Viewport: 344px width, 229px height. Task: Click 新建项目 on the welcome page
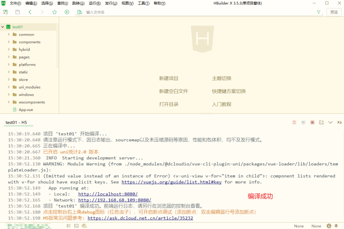click(x=168, y=78)
